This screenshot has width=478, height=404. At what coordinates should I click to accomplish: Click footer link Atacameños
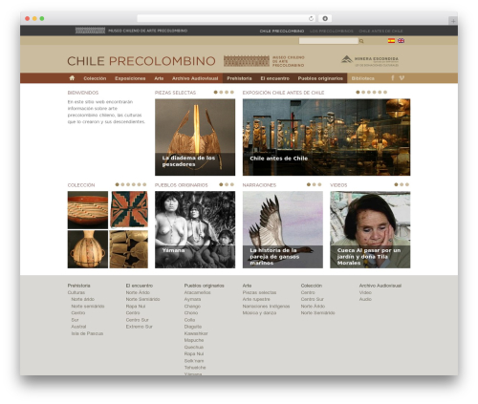[x=197, y=292]
